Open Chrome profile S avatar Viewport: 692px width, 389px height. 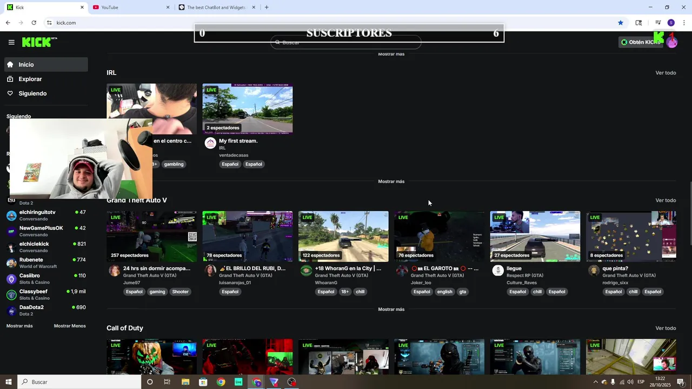tap(671, 23)
